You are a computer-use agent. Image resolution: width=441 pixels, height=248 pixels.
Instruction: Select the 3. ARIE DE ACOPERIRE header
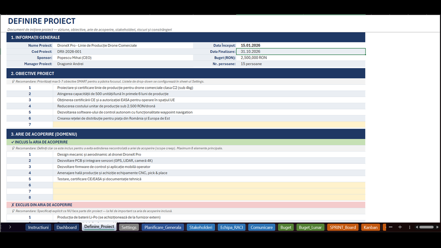pos(186,134)
